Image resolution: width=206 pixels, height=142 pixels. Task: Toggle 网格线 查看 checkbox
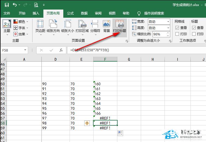(177, 28)
